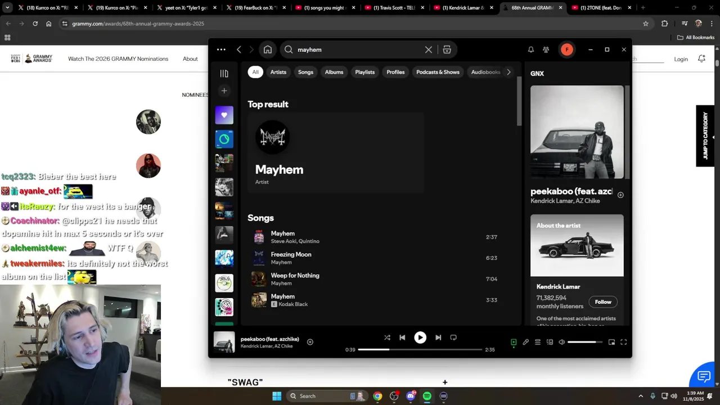Open Grammy site notification bell
The image size is (720, 405).
tap(701, 58)
